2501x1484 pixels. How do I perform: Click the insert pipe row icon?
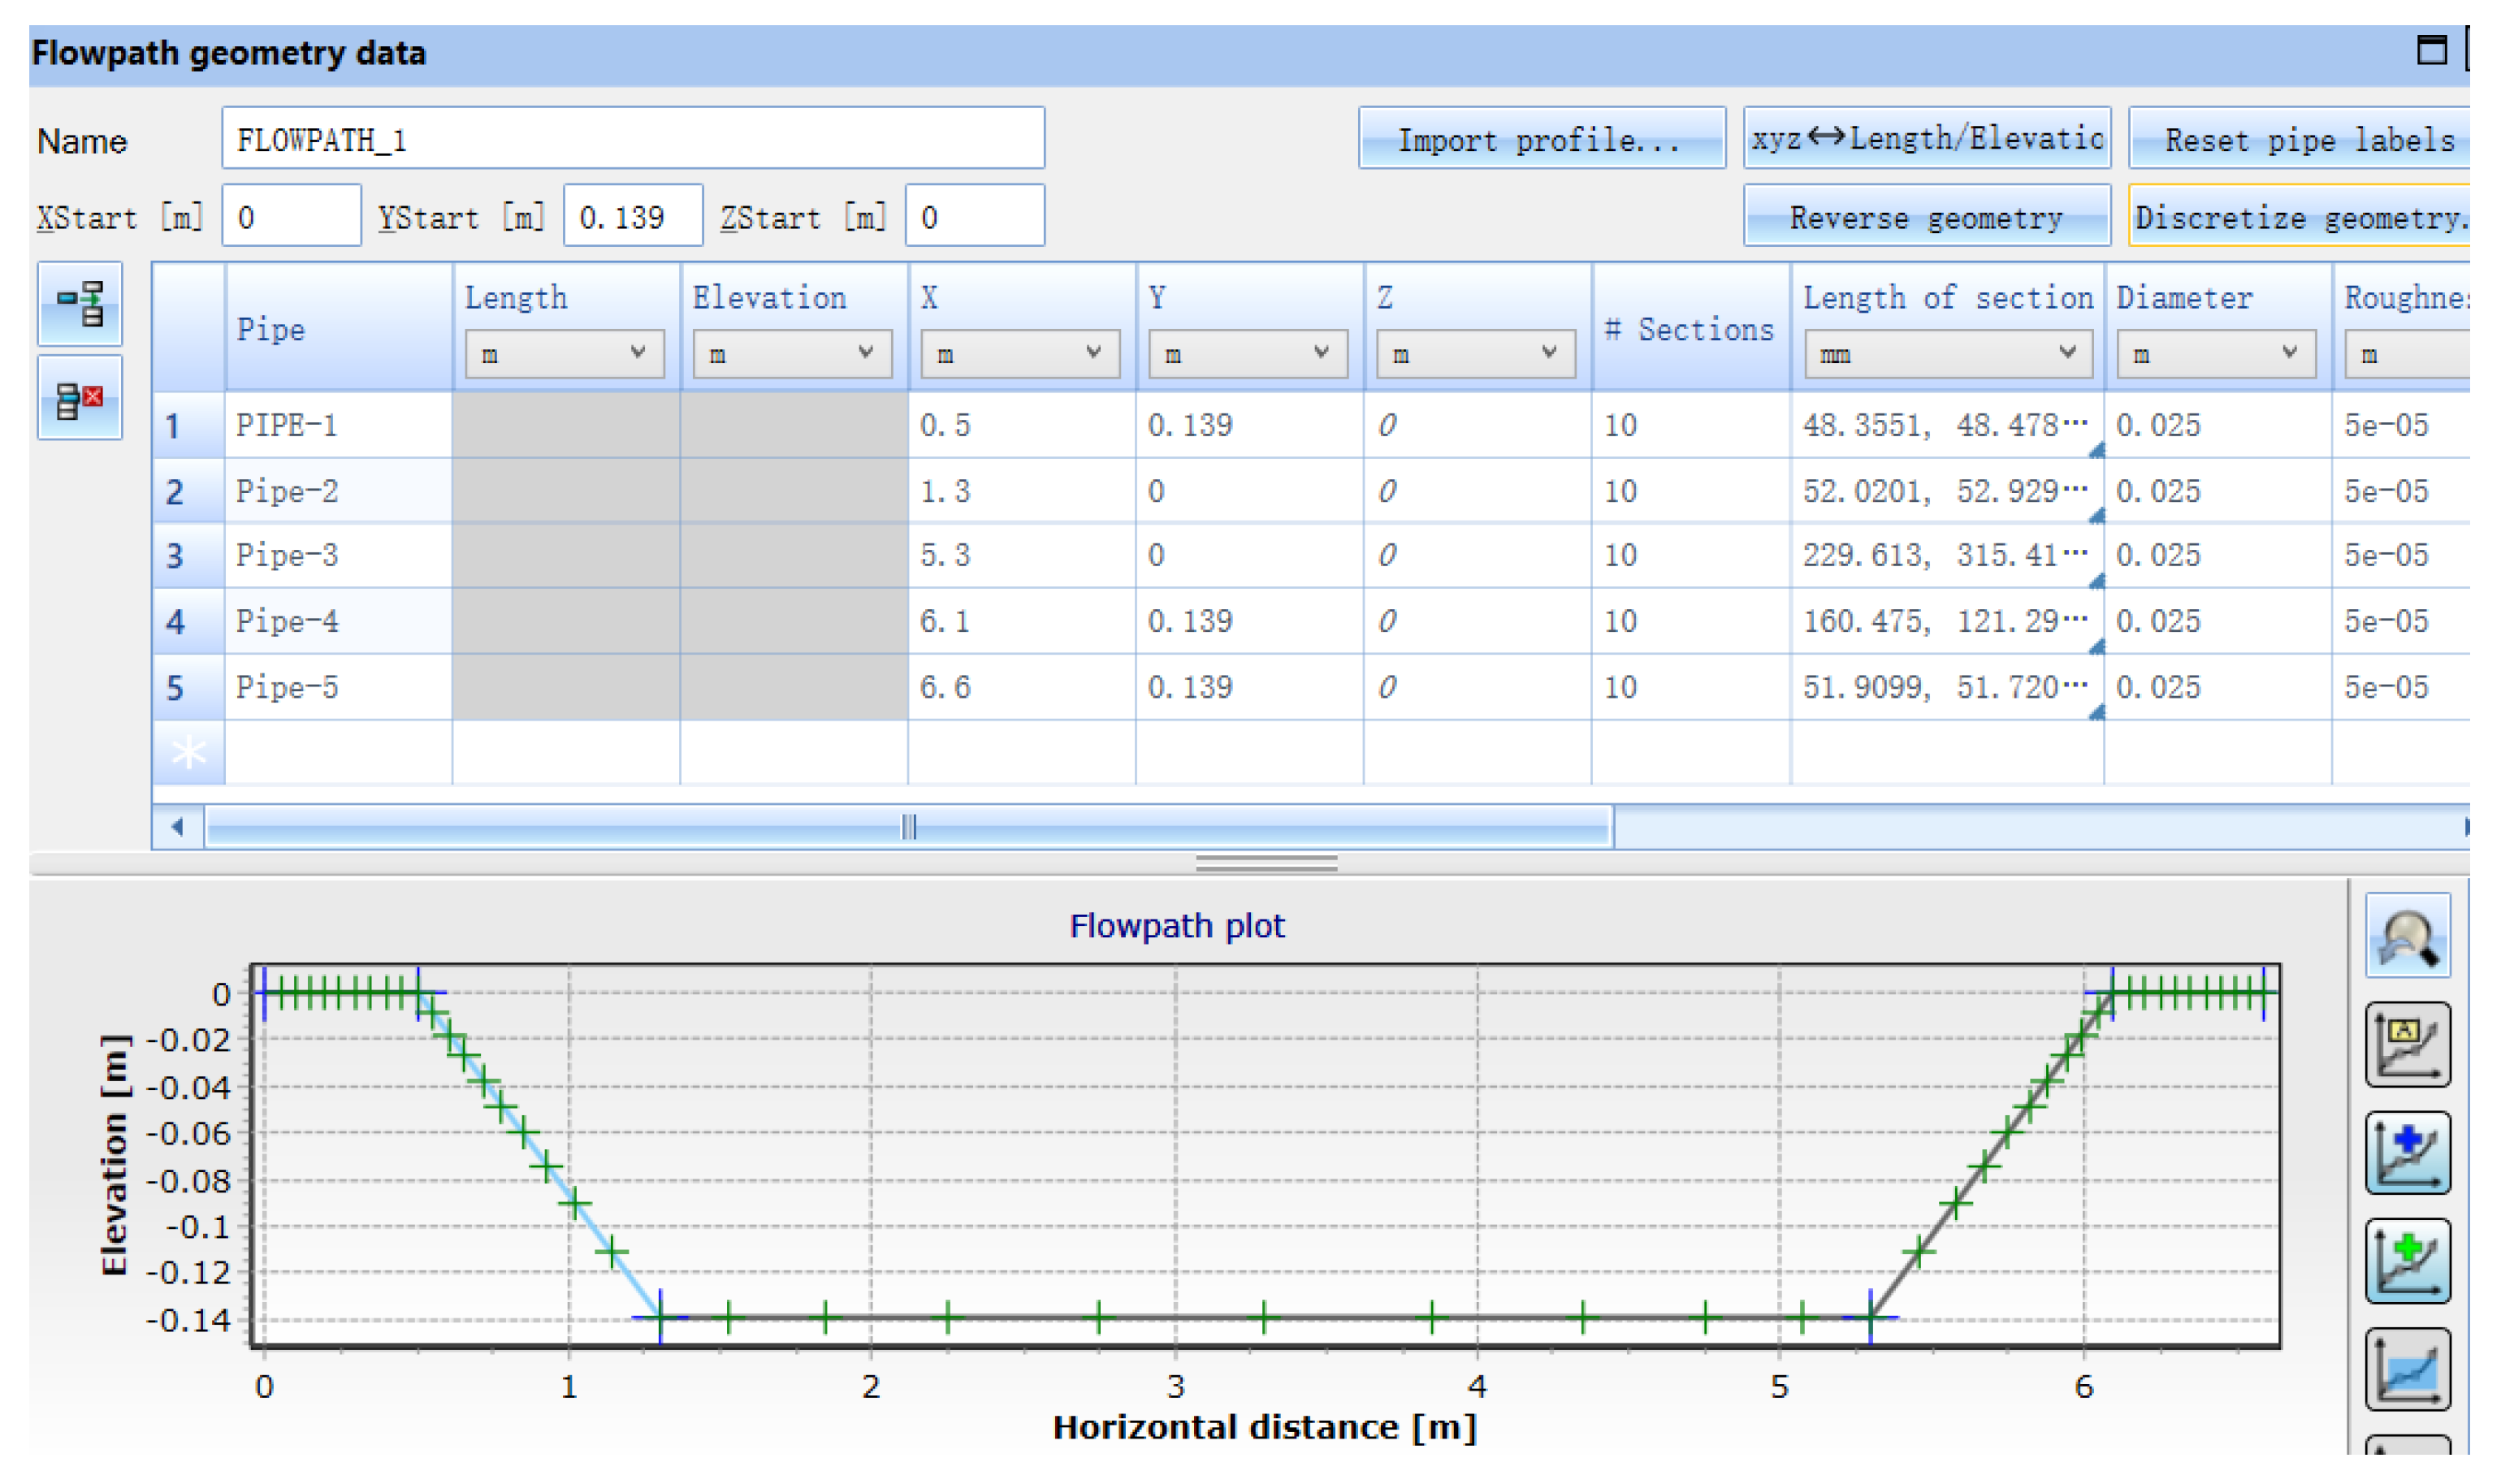[80, 303]
